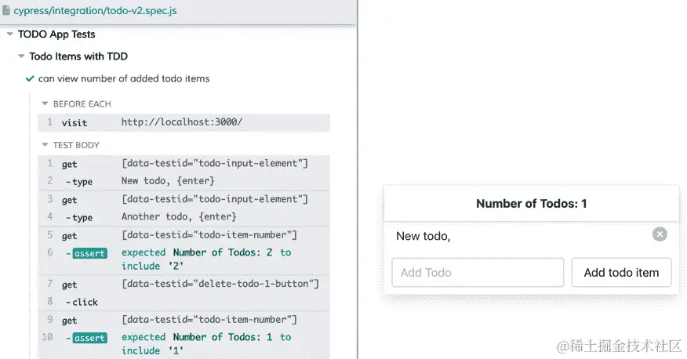This screenshot has width=687, height=359.
Task: Click the assert badge on step 10
Action: tap(90, 338)
